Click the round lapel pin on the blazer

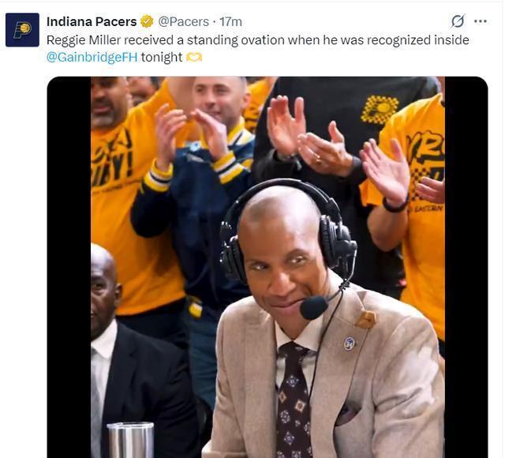click(x=349, y=343)
